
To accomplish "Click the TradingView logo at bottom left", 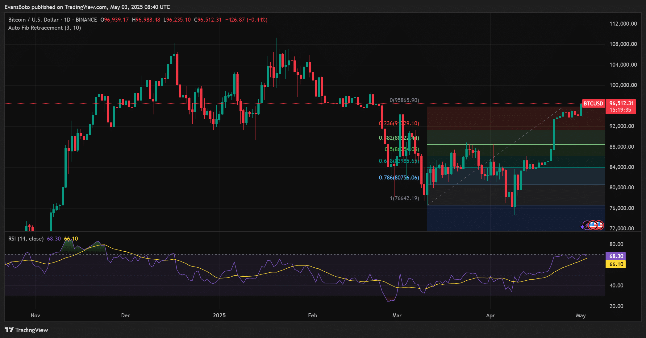I will (27, 330).
